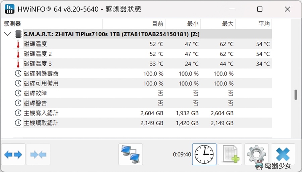Viewport: 302px width, 172px height.
Task: Select the S.M.A.R.T.: ZHITAI TiPlus7100s header row
Action: point(147,34)
